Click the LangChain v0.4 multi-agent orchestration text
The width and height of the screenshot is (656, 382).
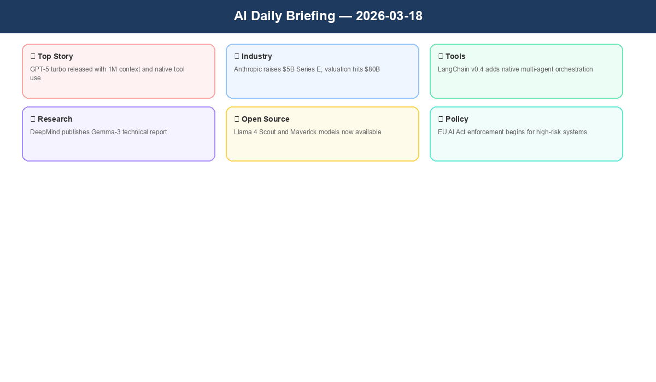(516, 69)
